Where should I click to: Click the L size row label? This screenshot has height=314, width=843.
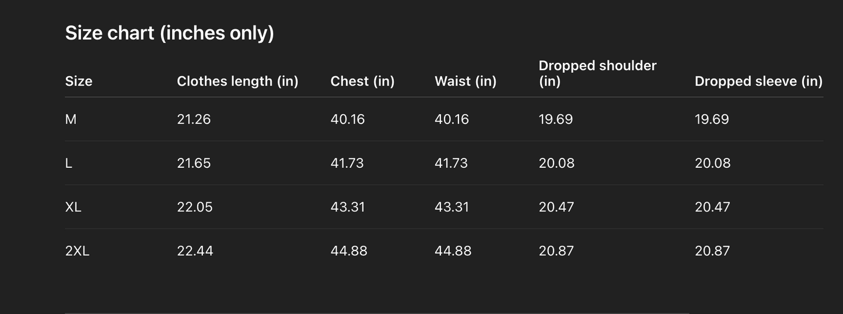click(69, 163)
